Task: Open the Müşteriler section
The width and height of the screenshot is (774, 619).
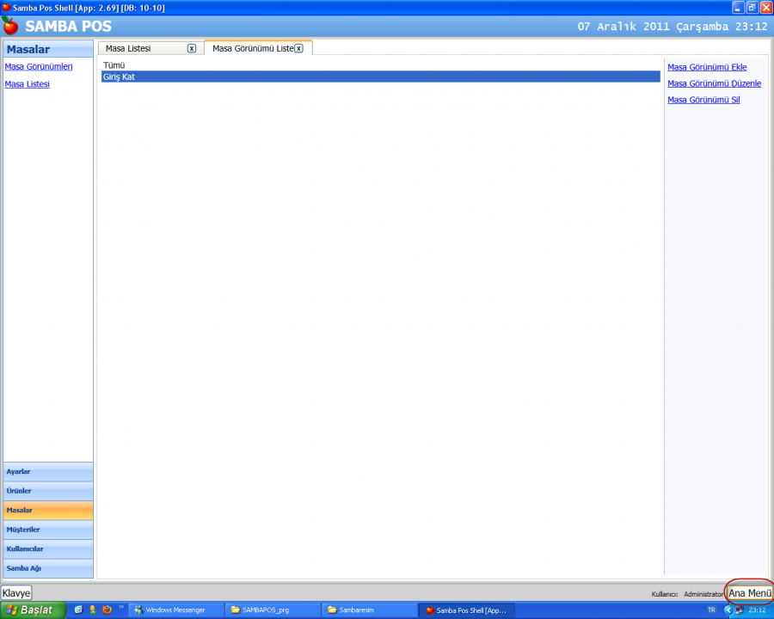Action: [x=48, y=530]
